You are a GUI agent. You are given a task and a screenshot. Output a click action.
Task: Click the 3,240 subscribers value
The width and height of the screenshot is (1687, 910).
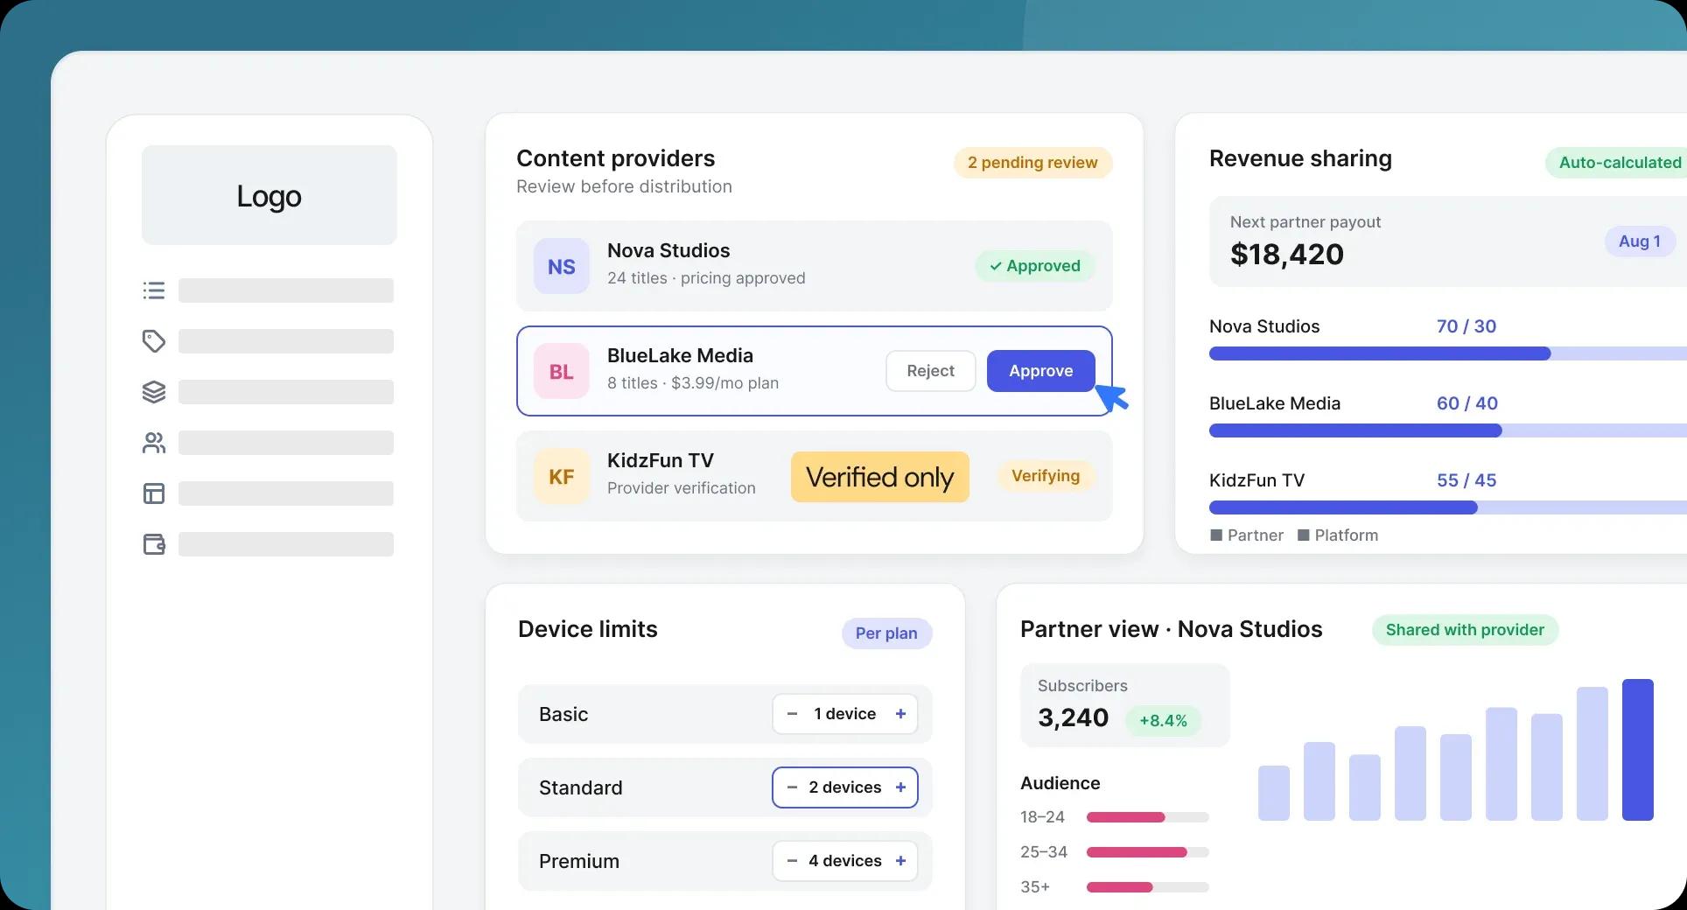(1073, 717)
